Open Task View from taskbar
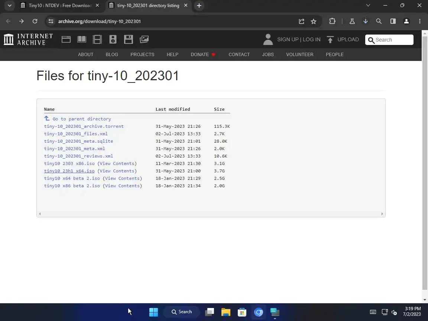Image resolution: width=428 pixels, height=321 pixels. [x=210, y=312]
